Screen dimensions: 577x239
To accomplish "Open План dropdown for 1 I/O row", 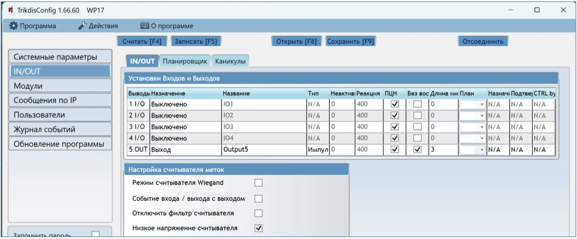I will coord(481,105).
